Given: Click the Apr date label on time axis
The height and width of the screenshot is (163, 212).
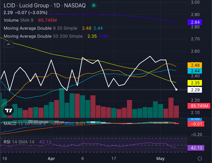Looking at the screenshot, I should click(51, 159).
